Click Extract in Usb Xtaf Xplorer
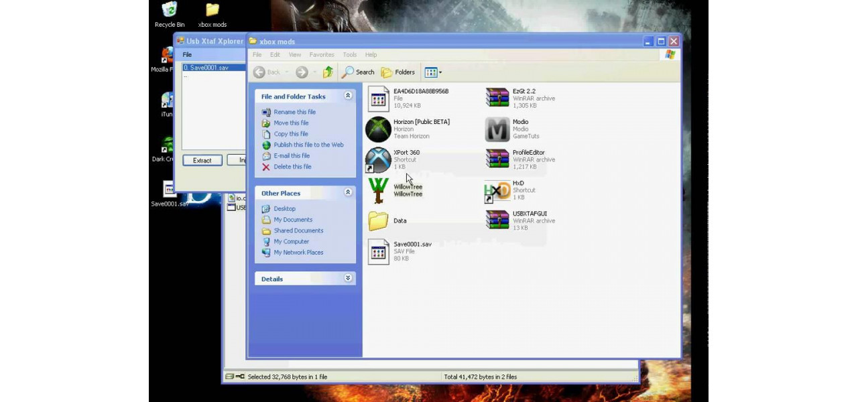This screenshot has width=858, height=402. (x=202, y=160)
